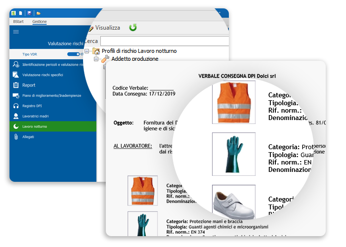Go to Piano di miglioramento/Inadempienze

point(51,95)
